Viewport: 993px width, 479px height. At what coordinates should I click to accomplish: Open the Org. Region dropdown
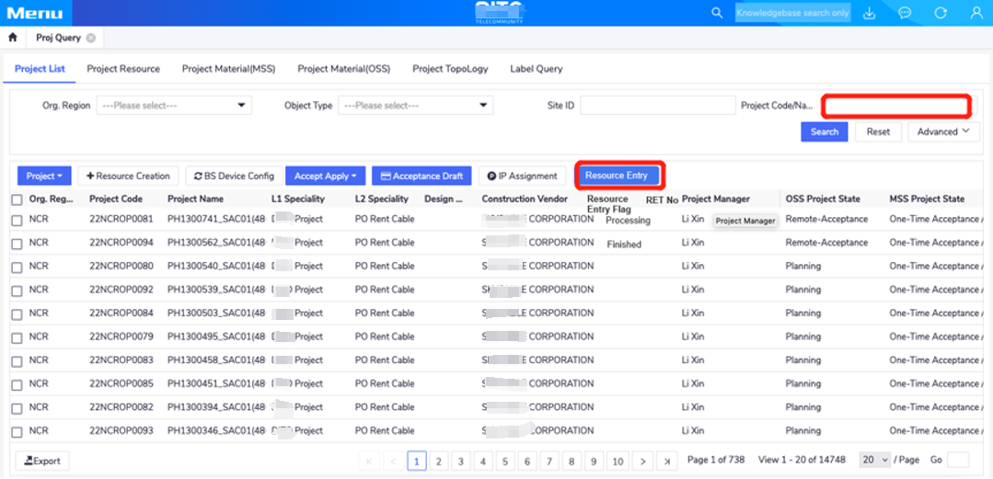(174, 106)
